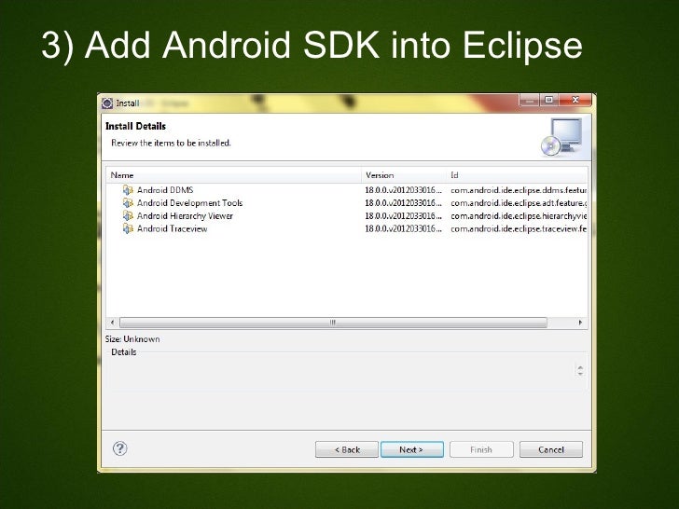Sort by the Version column header
This screenshot has width=679, height=509.
404,175
